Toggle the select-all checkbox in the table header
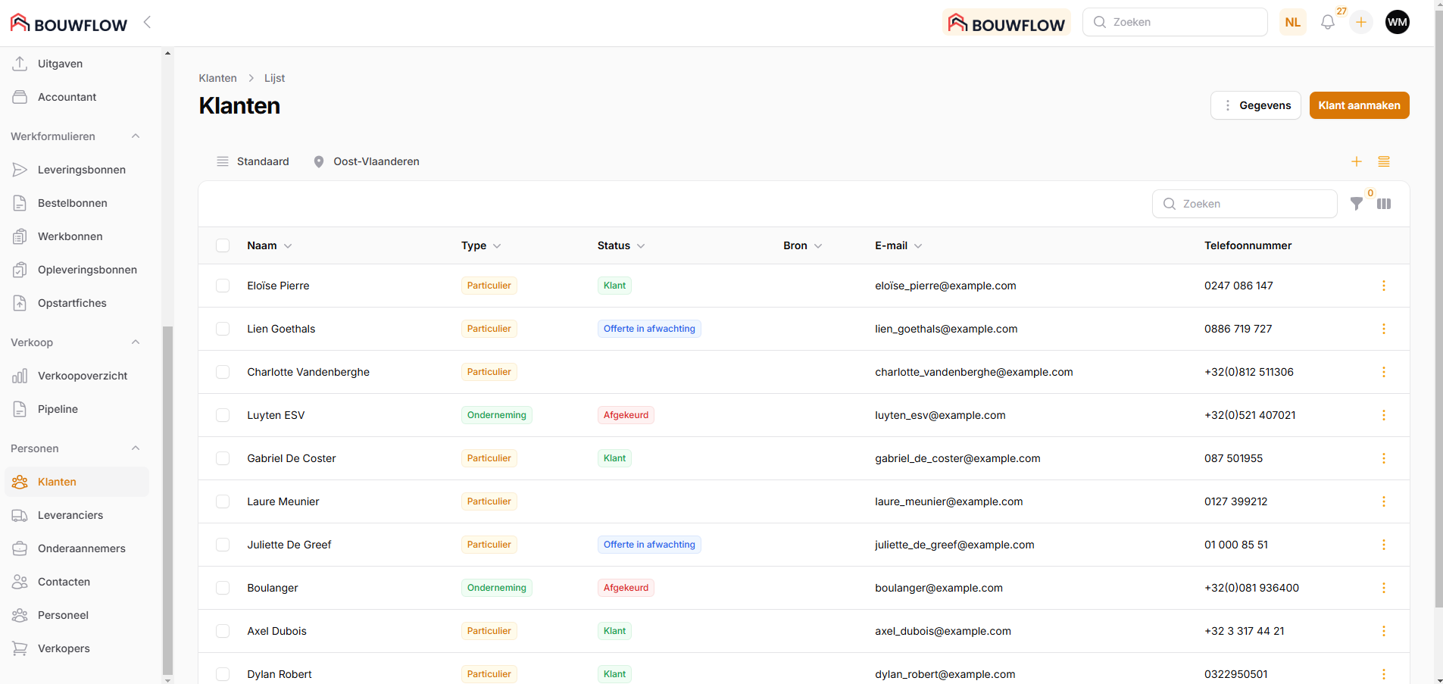1443x684 pixels. (x=223, y=245)
